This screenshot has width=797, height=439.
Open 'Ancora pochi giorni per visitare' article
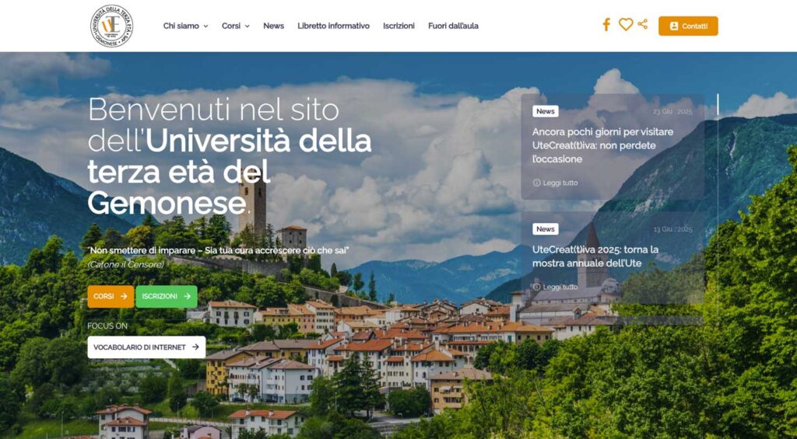pos(603,145)
